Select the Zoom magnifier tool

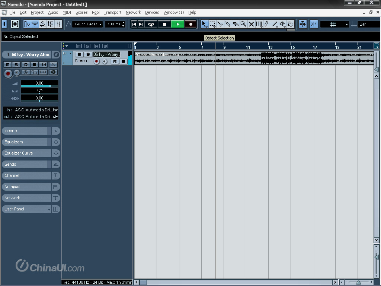[243, 24]
